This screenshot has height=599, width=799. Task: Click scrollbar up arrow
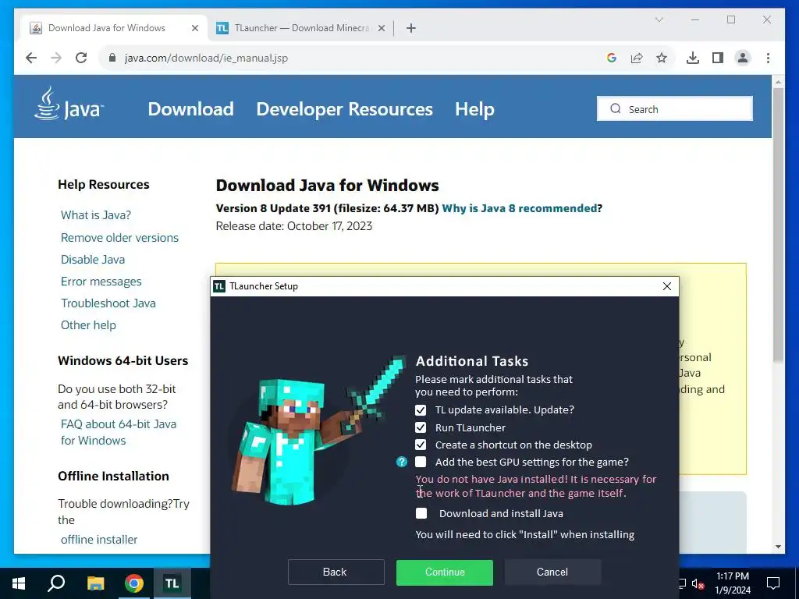(x=778, y=81)
